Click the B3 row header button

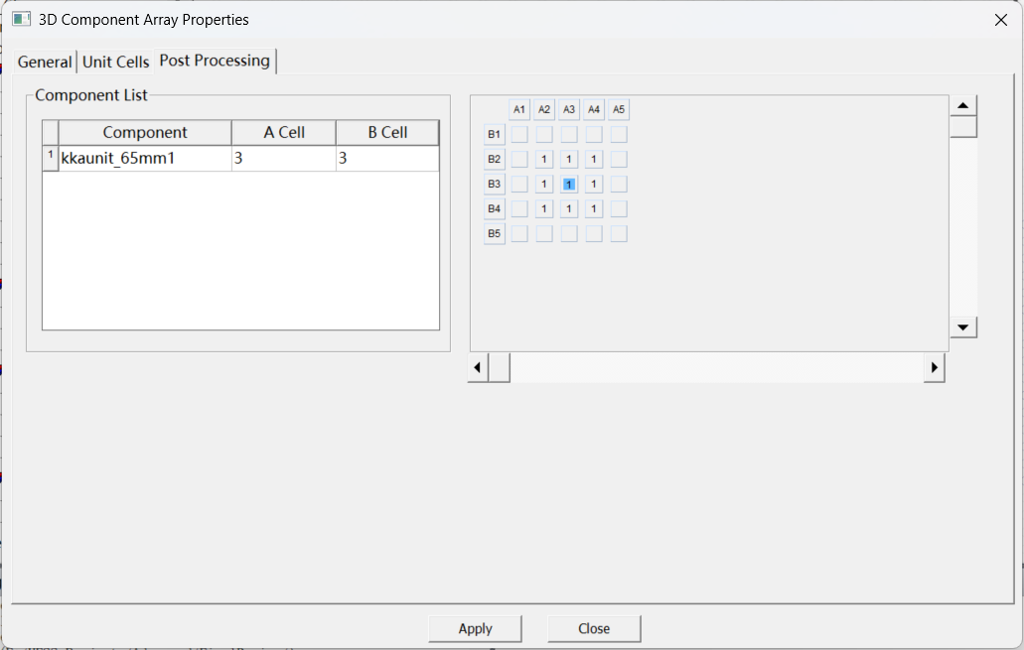(494, 184)
